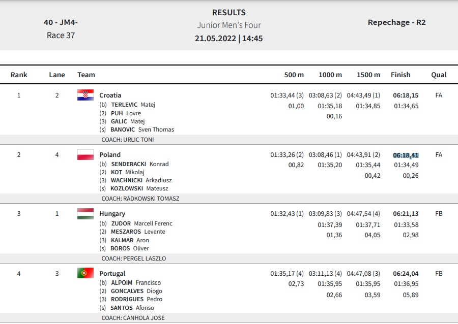The height and width of the screenshot is (324, 458).
Task: Select the Poland team name
Action: click(x=110, y=155)
